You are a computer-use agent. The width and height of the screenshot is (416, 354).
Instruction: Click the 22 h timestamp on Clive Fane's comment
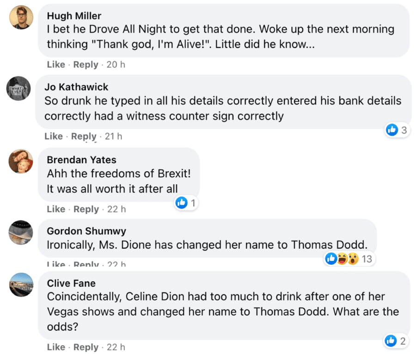(x=115, y=347)
